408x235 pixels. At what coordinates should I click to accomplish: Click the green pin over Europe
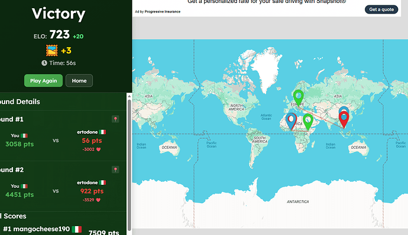pos(298,97)
